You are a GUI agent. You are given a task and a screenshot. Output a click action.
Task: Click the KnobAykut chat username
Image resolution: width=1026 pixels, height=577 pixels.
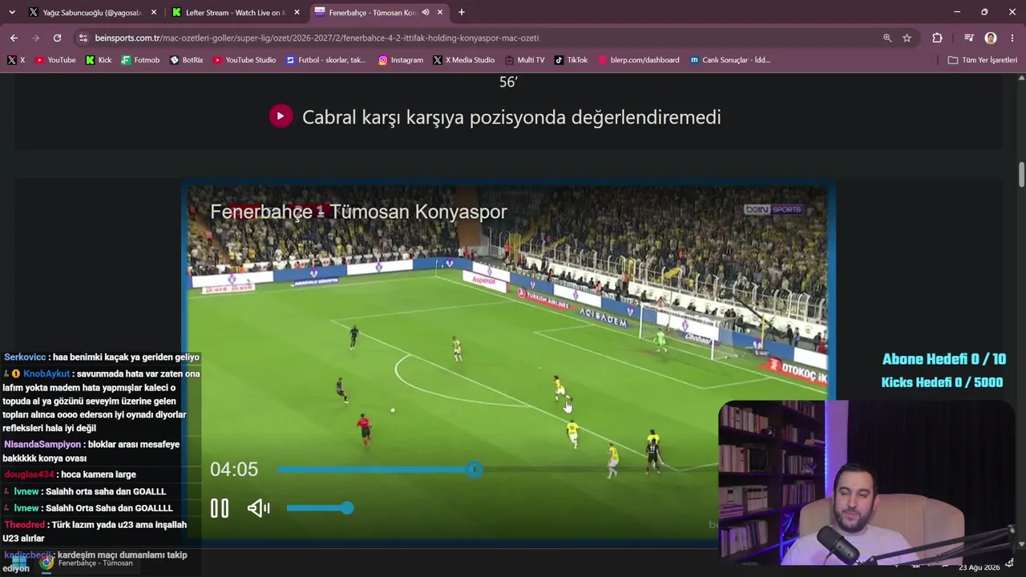(46, 374)
